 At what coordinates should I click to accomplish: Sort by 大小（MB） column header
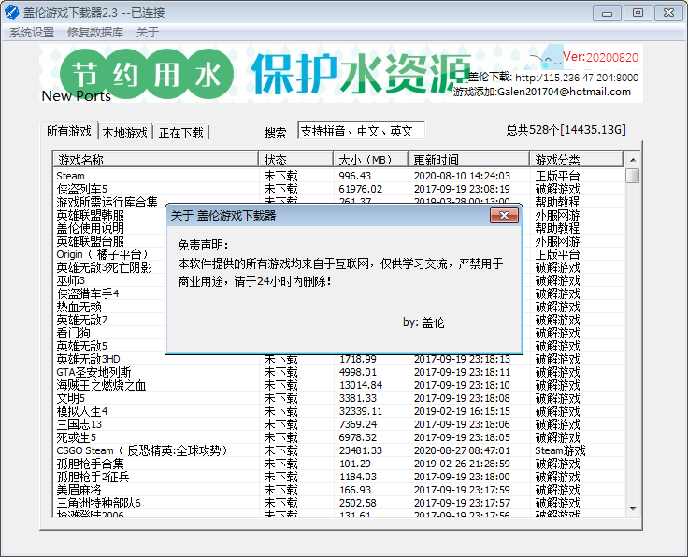[371, 160]
